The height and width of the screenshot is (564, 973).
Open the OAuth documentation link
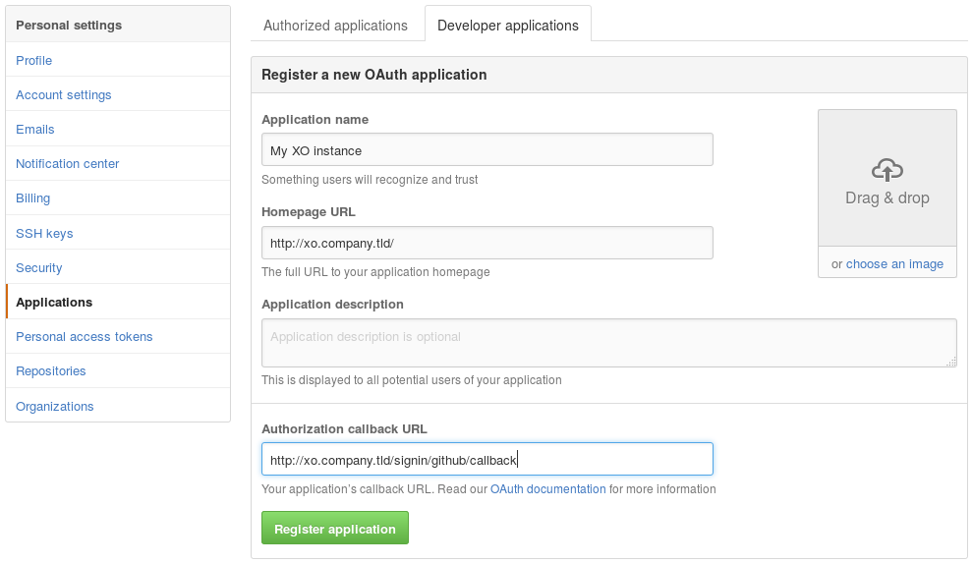coord(548,489)
